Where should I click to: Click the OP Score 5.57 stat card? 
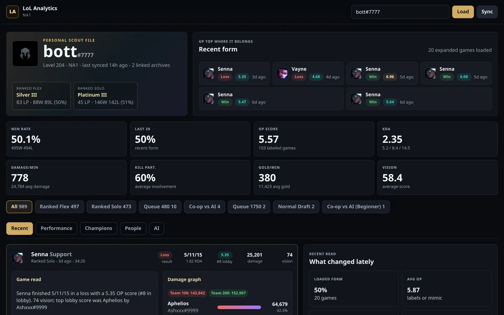pos(314,139)
